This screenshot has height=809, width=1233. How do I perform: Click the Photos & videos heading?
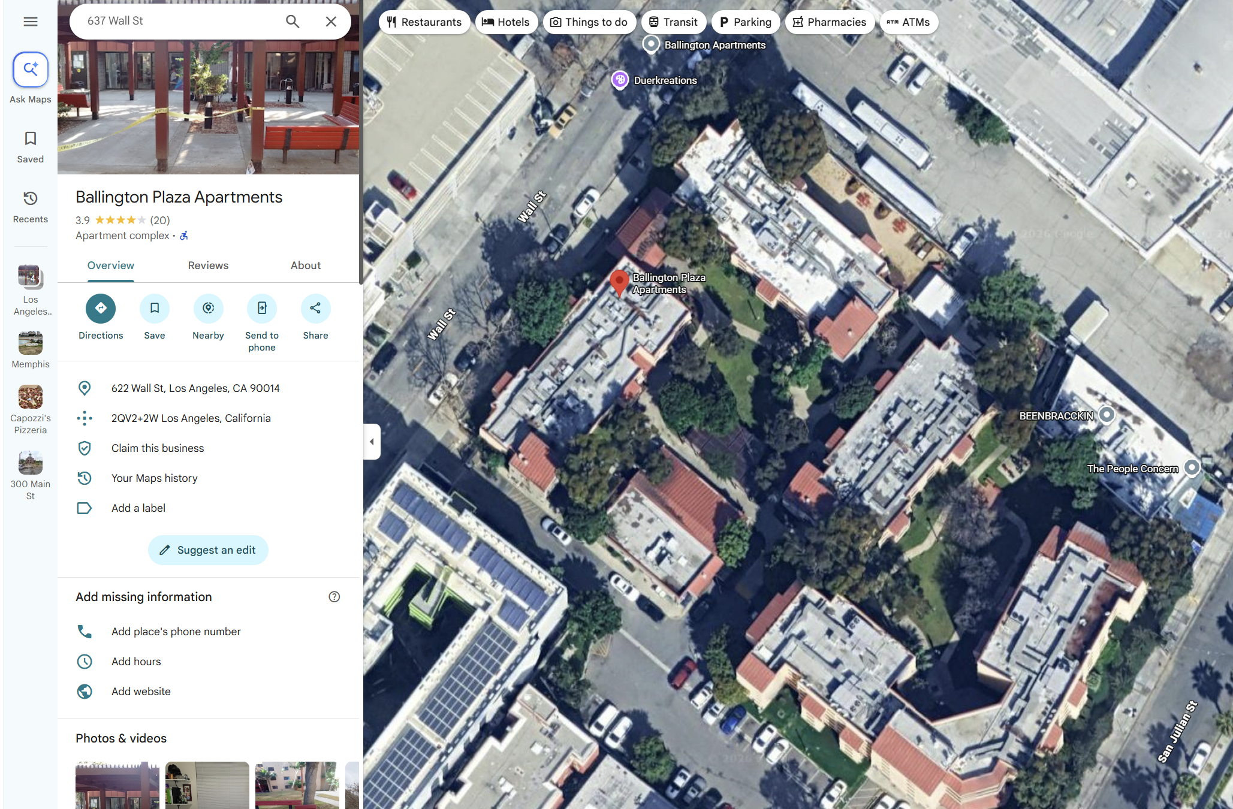[x=121, y=738]
